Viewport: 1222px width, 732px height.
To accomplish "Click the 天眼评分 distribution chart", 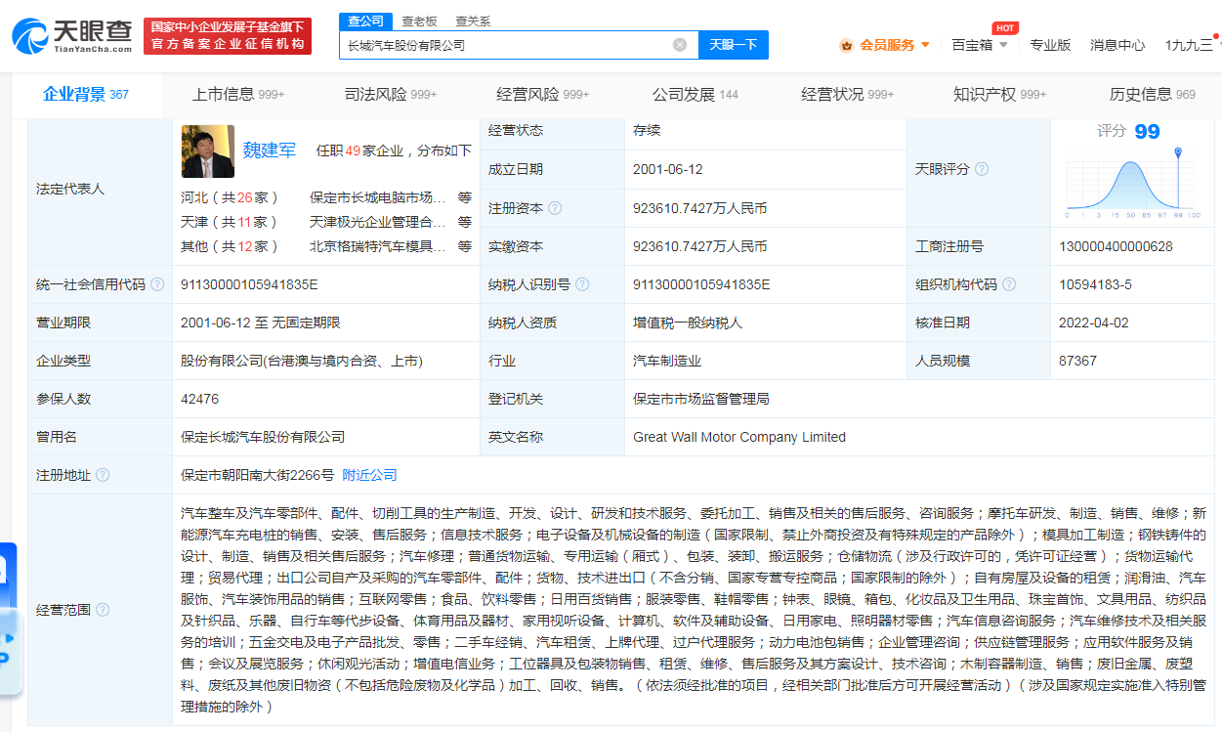I will coord(1131,186).
